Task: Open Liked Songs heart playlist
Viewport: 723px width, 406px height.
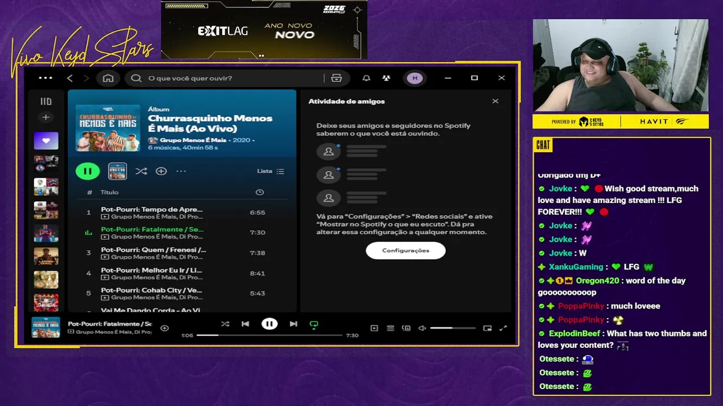Action: tap(46, 140)
